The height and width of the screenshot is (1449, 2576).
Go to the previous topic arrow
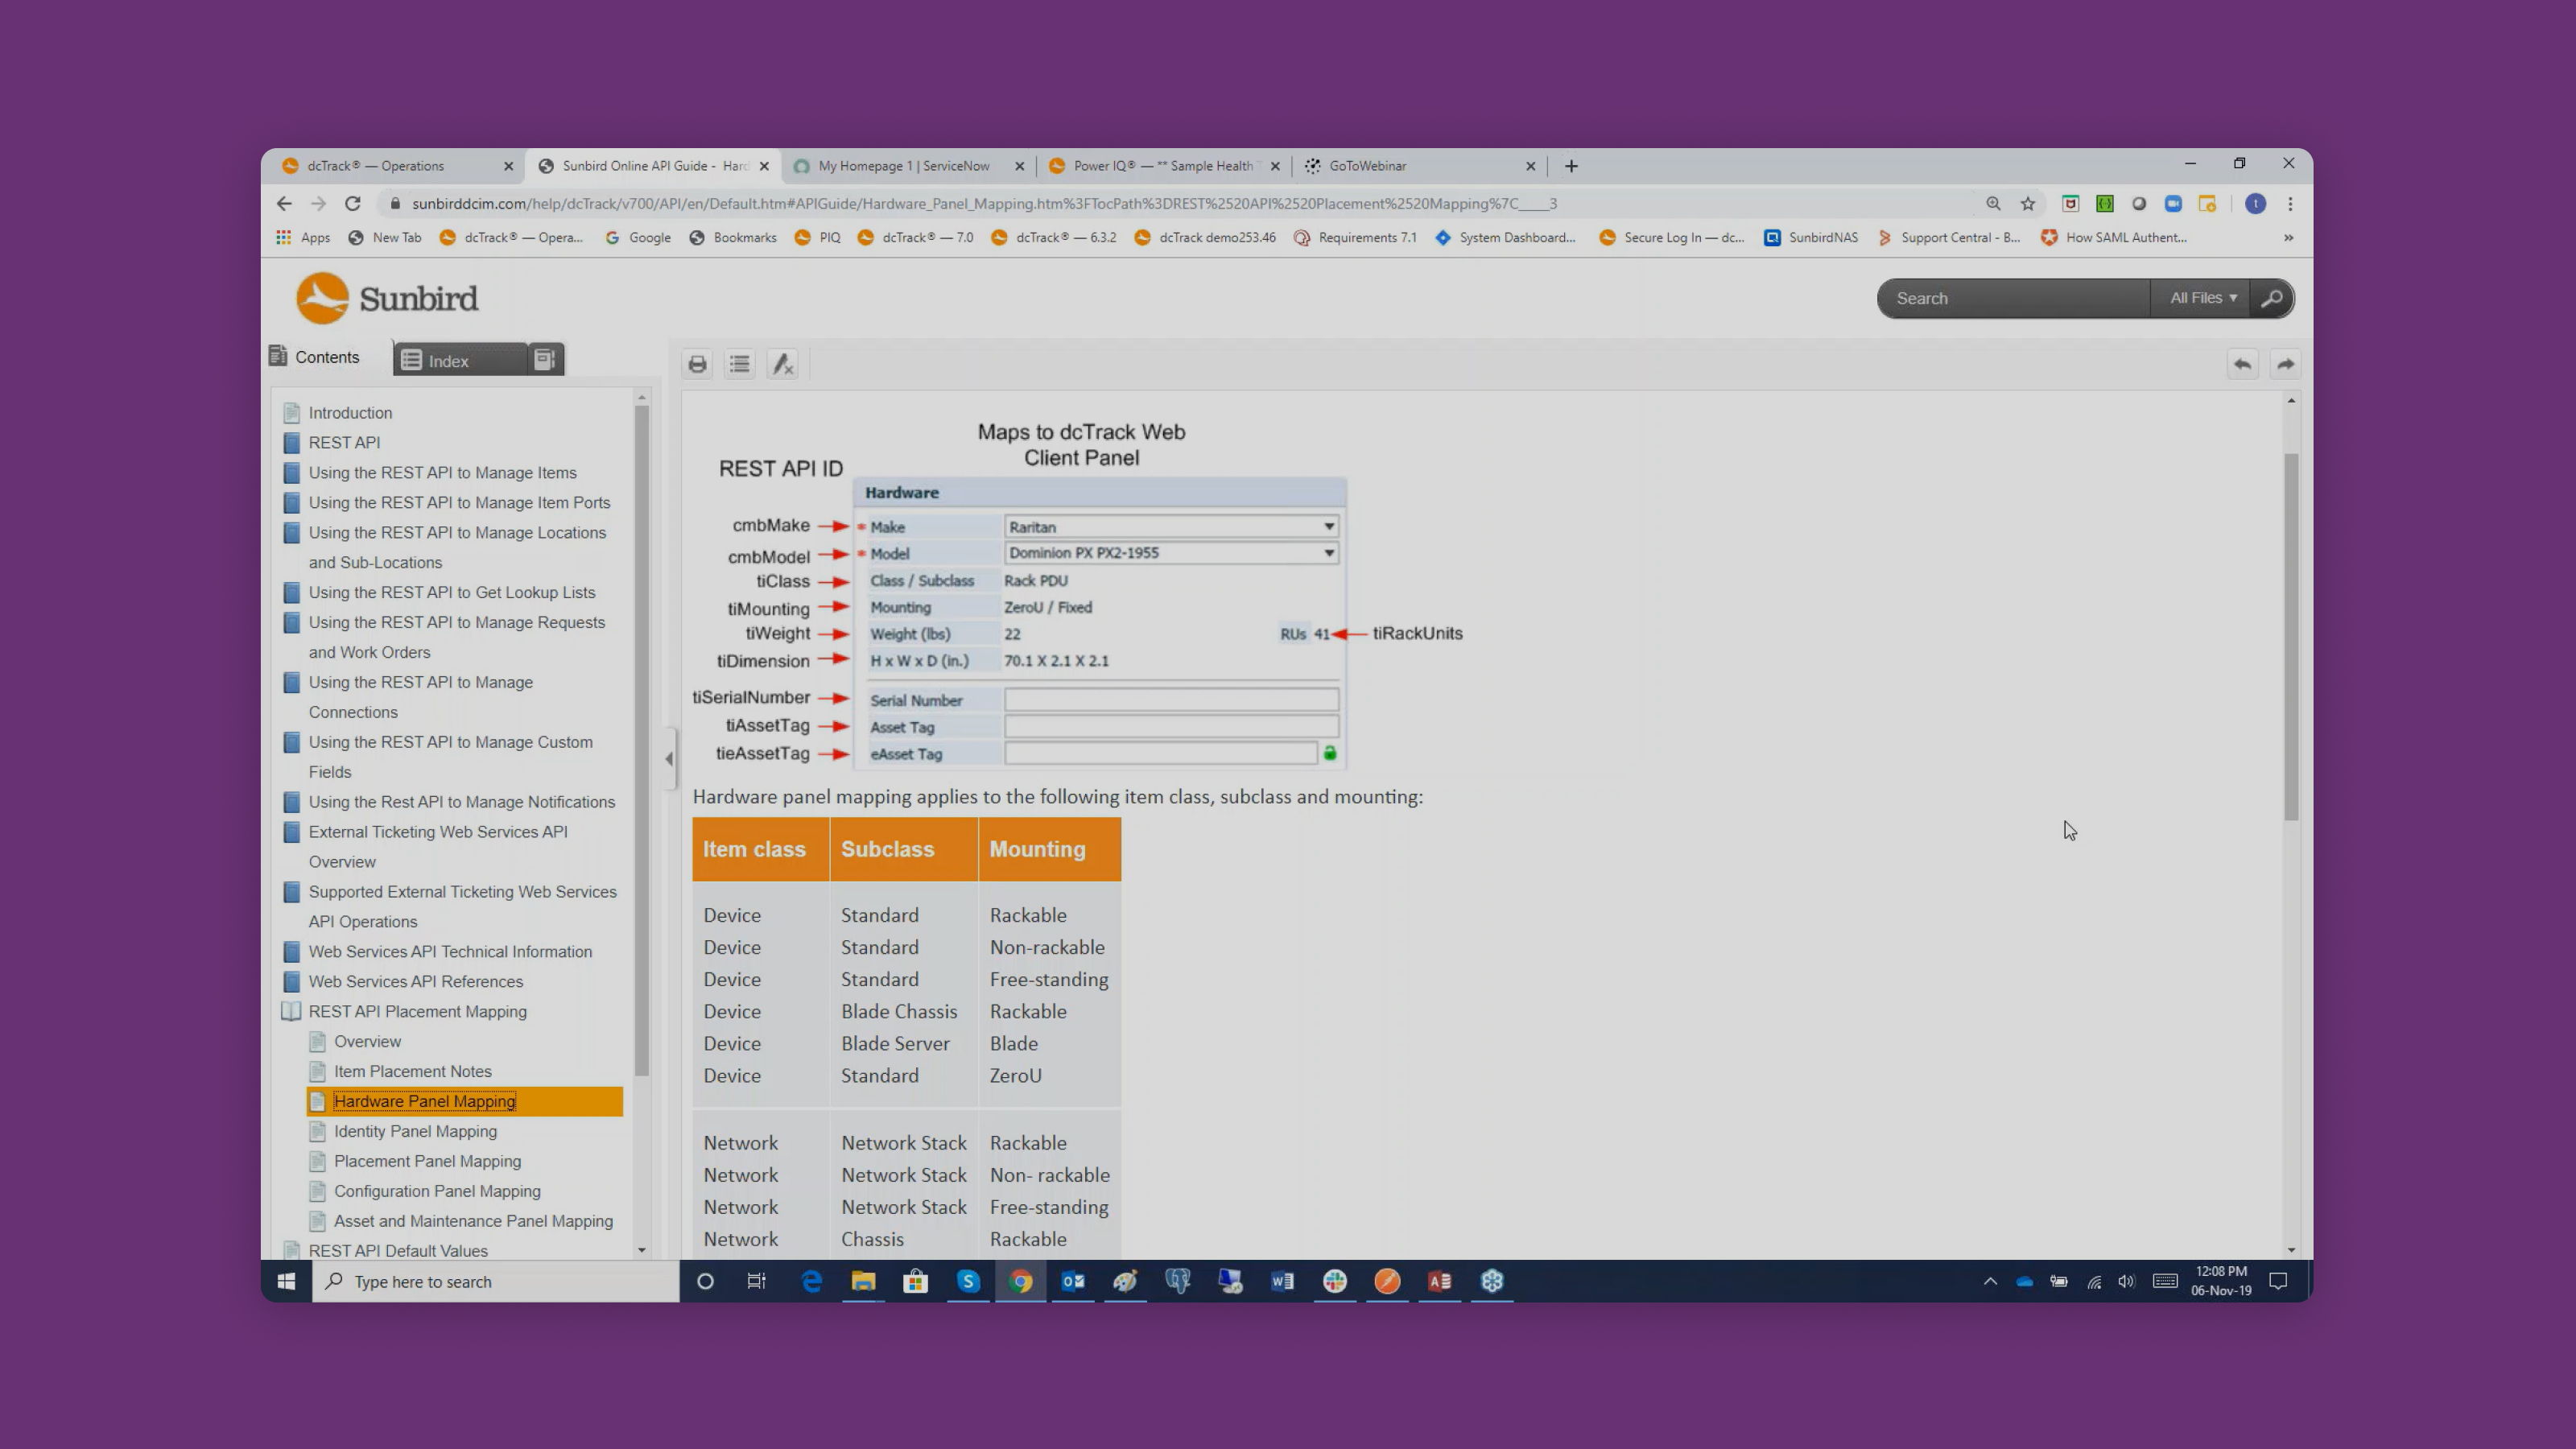pos(2242,364)
